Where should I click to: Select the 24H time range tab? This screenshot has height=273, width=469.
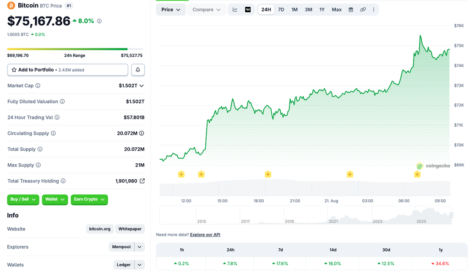coord(266,10)
